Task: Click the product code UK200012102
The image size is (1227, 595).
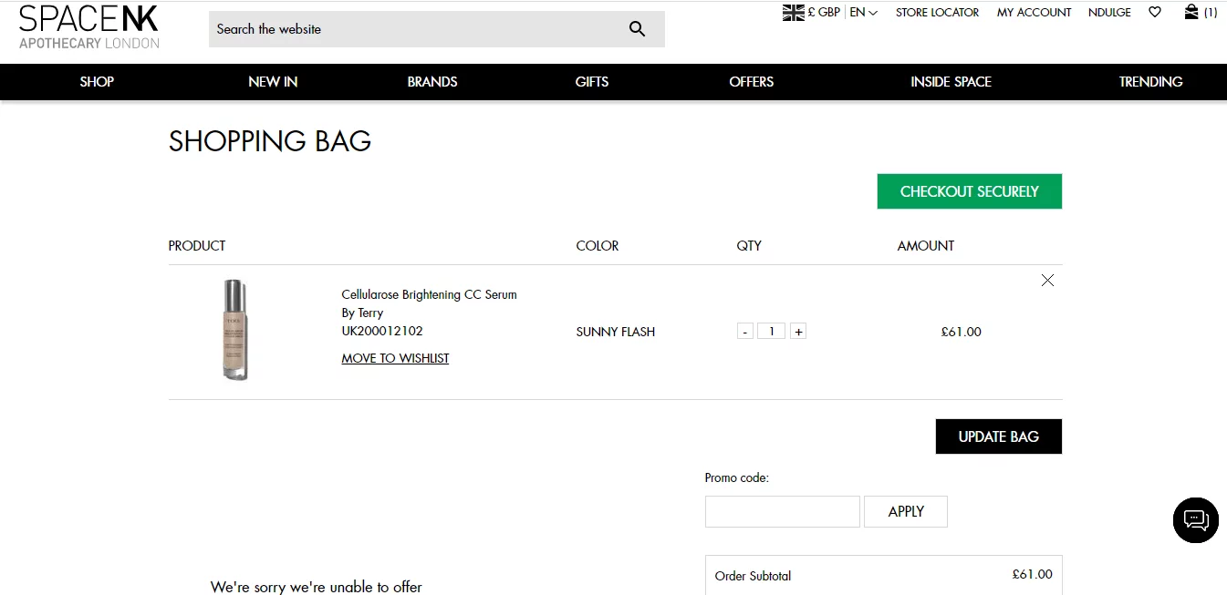Action: click(382, 331)
